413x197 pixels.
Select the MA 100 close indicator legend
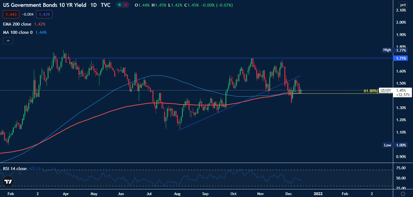pos(18,32)
